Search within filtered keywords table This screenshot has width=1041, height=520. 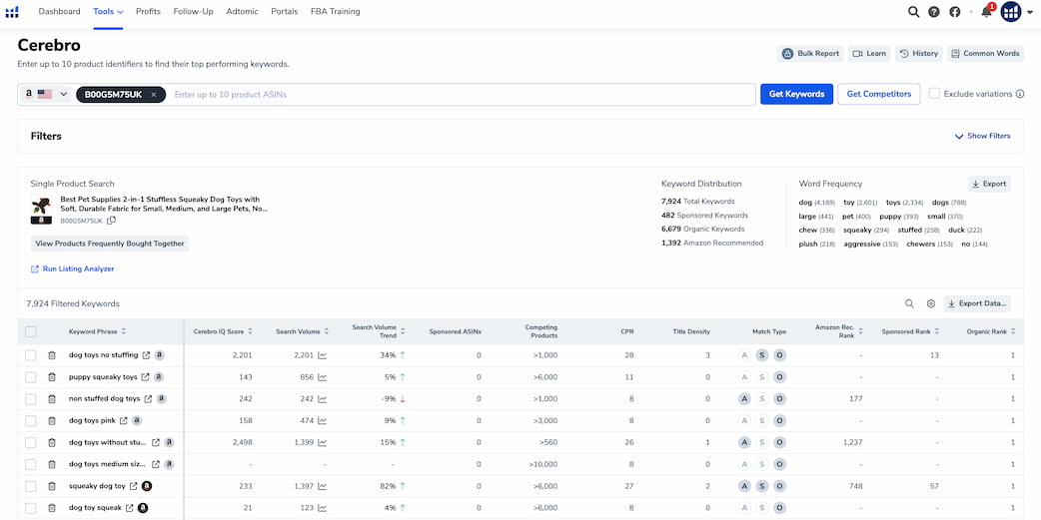coord(909,303)
